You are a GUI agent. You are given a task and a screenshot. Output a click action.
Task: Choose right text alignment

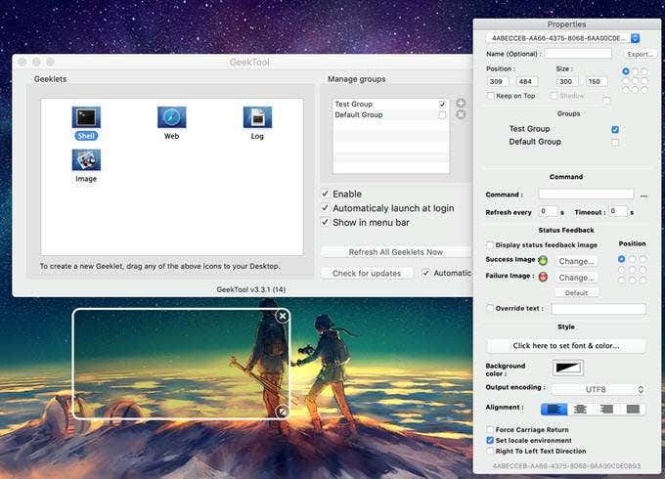click(x=606, y=409)
